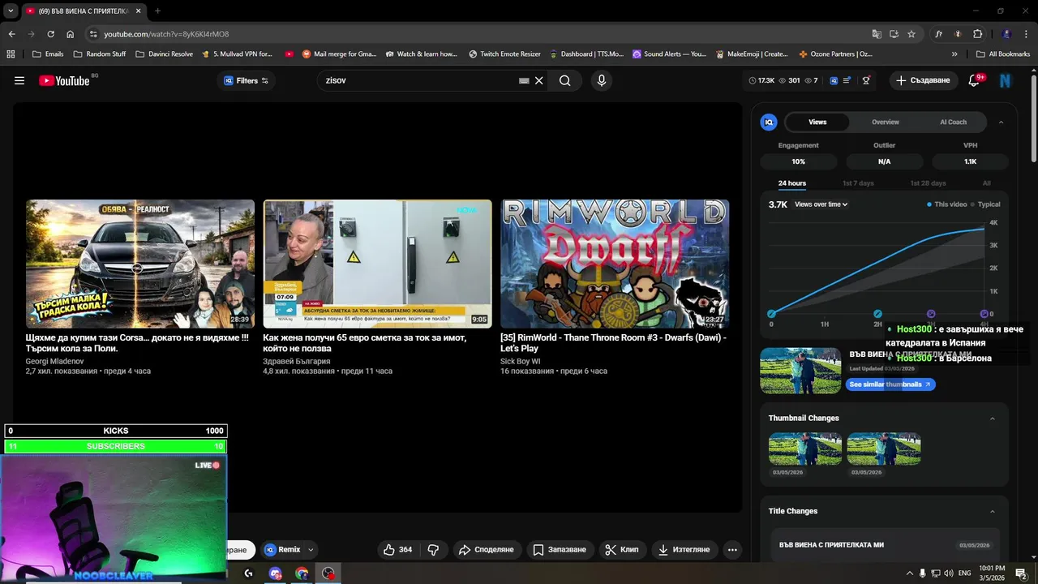Open the Twitch Emote Resizer bookmark

point(504,54)
